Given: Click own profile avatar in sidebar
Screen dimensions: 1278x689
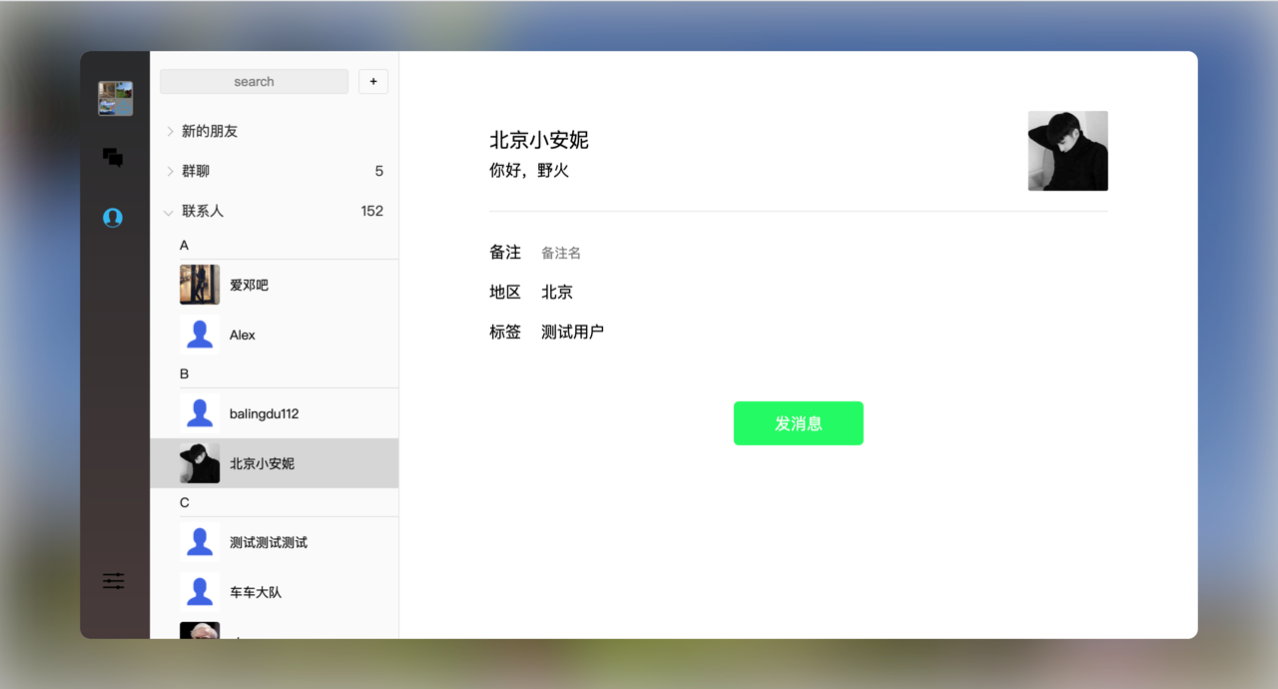Looking at the screenshot, I should [x=116, y=99].
